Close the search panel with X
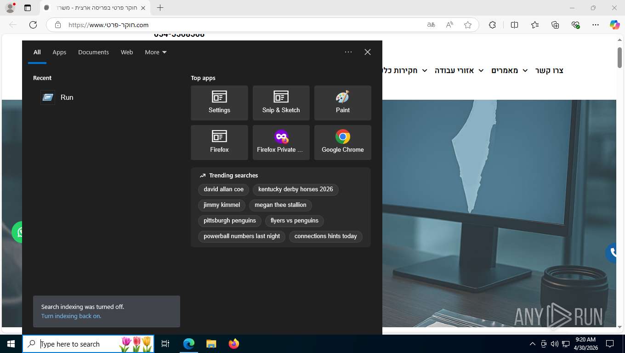 [x=367, y=52]
